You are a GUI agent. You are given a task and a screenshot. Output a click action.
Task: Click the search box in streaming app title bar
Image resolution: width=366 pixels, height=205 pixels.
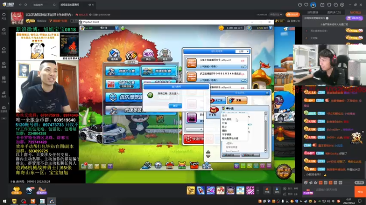(x=44, y=5)
